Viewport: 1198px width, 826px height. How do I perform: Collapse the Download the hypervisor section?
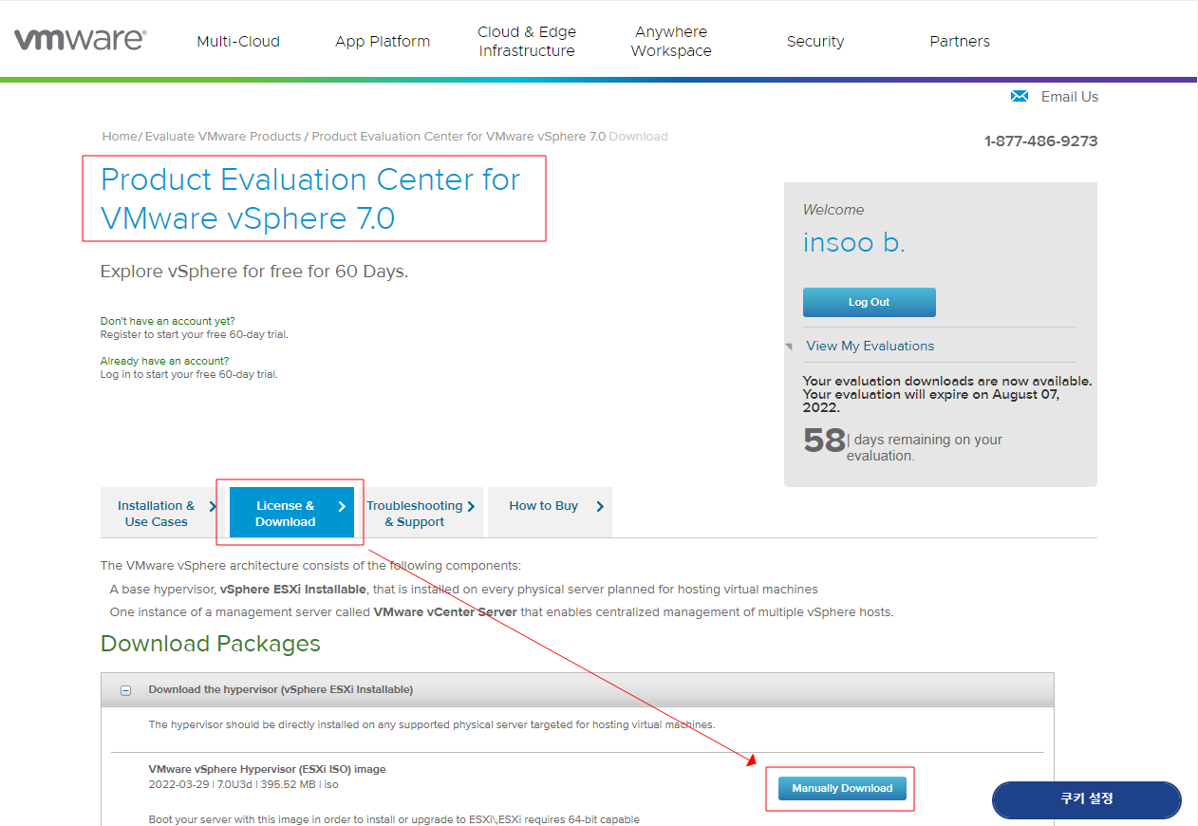125,690
